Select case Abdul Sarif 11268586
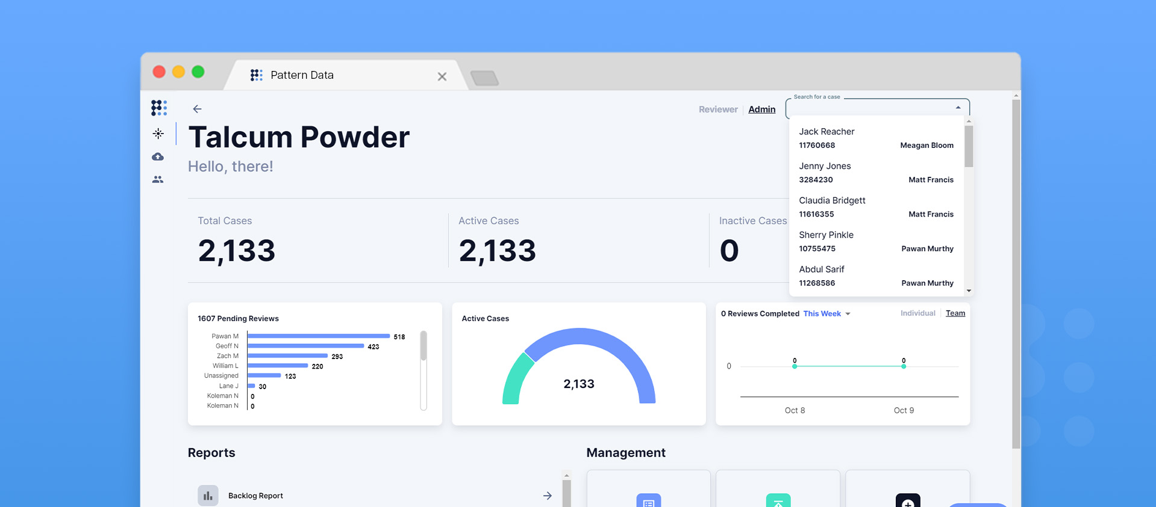 [x=876, y=275]
